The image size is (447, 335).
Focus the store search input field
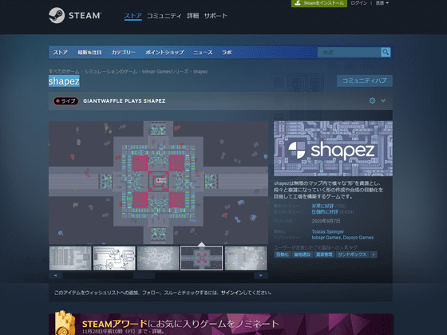click(350, 52)
